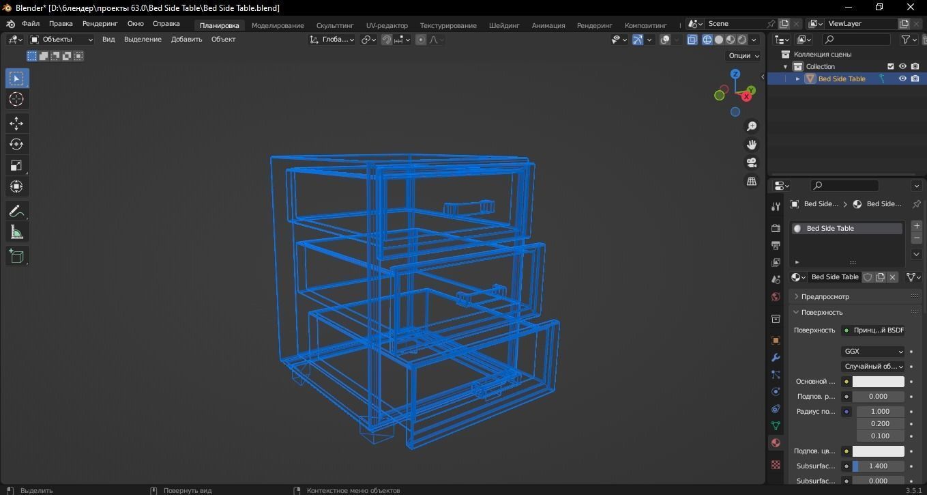The image size is (927, 495).
Task: Toggle camera view with camera icon
Action: [x=752, y=163]
